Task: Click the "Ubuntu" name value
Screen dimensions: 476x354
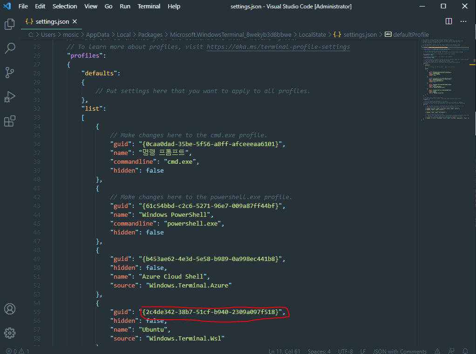Action: tap(153, 329)
